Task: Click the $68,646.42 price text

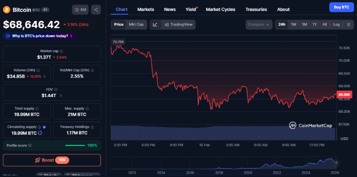Action: (x=31, y=25)
